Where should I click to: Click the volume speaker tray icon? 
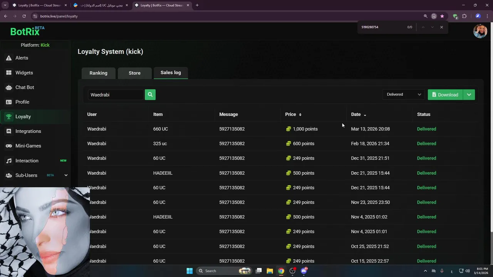pyautogui.click(x=467, y=271)
